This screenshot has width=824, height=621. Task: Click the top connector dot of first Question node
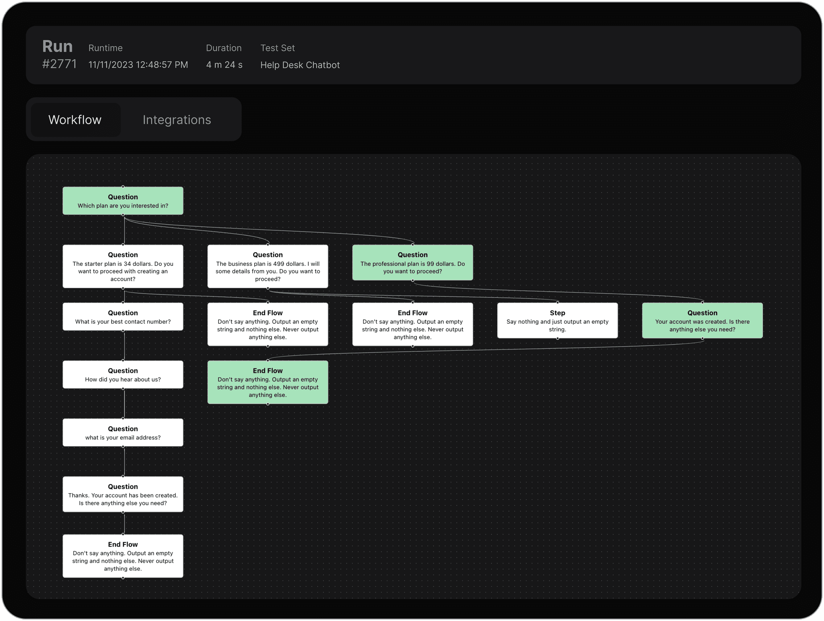tap(123, 187)
